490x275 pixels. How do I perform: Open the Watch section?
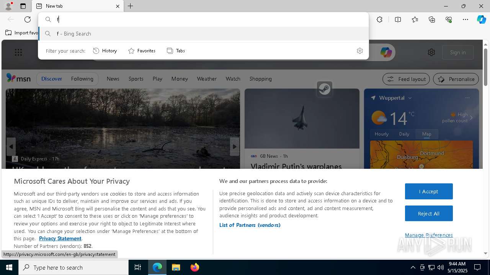(233, 79)
